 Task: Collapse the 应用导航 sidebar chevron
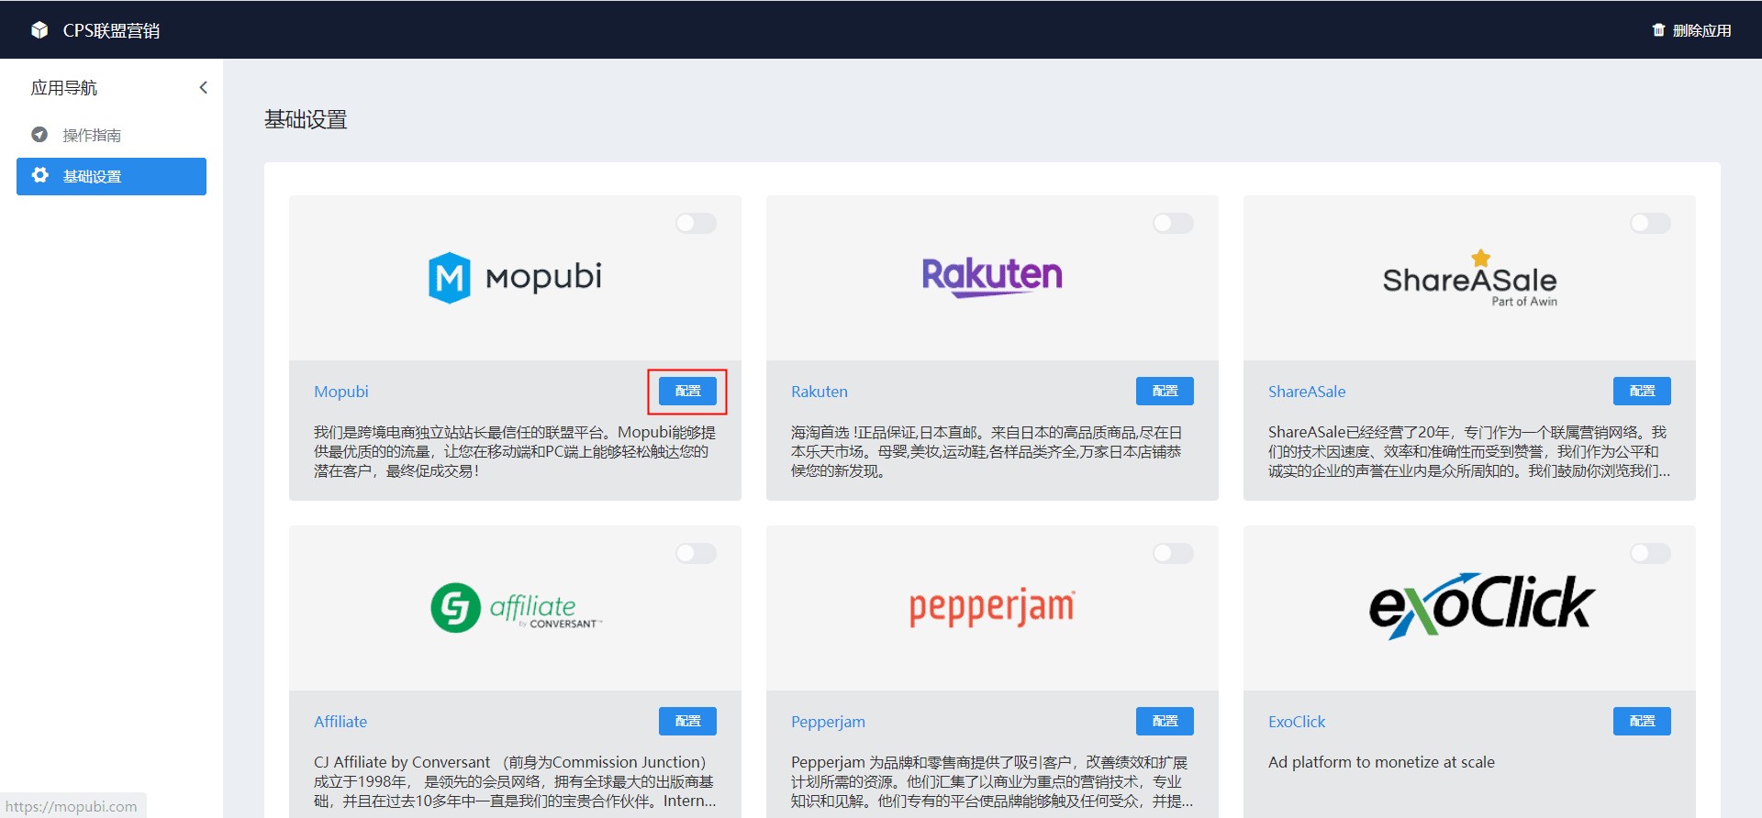(204, 88)
